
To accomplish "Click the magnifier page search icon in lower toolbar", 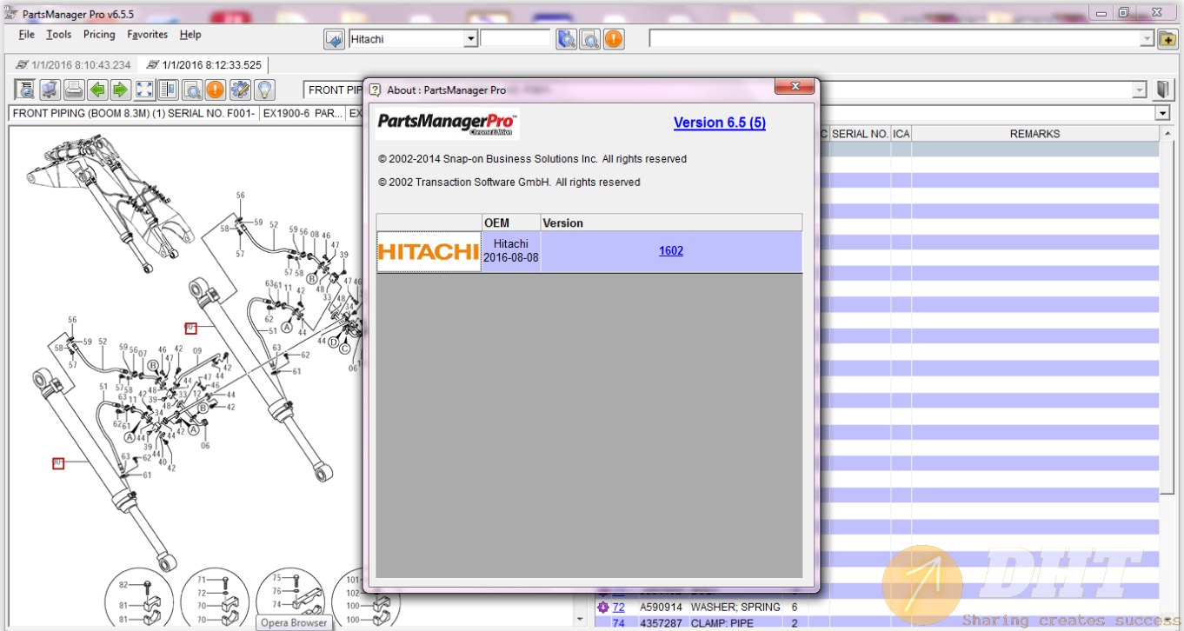I will [192, 90].
